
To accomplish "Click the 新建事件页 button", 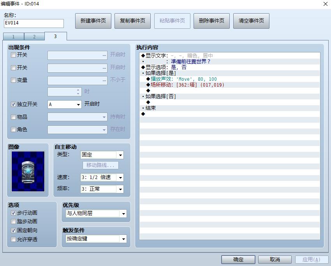I will tap(93, 21).
